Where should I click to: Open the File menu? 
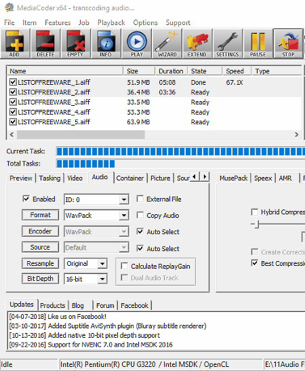[x=9, y=22]
